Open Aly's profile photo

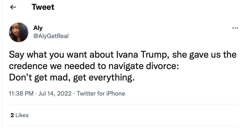19,32
